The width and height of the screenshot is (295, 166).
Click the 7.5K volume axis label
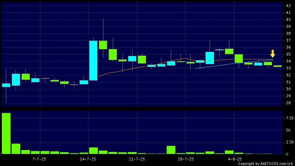[x=290, y=118]
